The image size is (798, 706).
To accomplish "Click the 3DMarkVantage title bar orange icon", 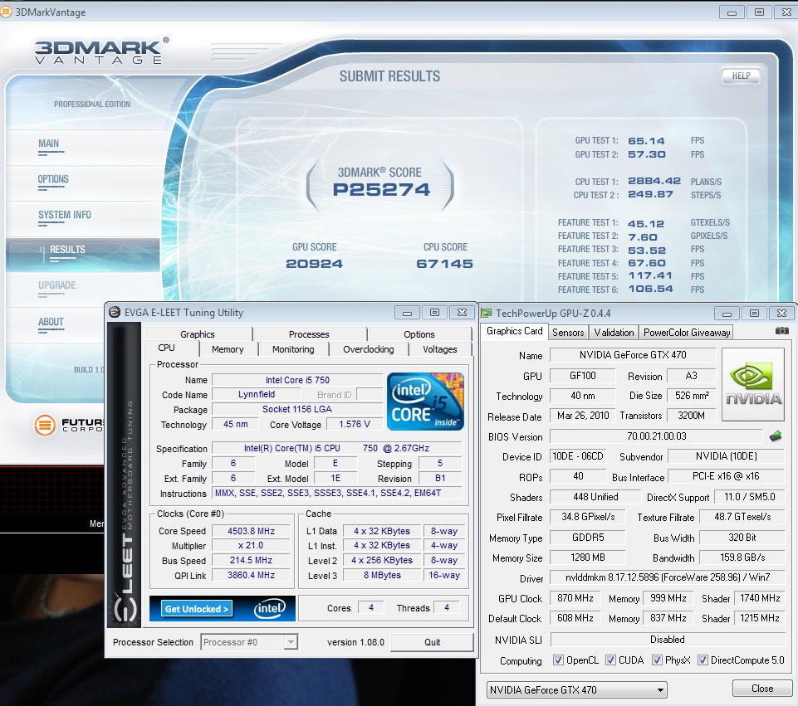I will 6,12.
